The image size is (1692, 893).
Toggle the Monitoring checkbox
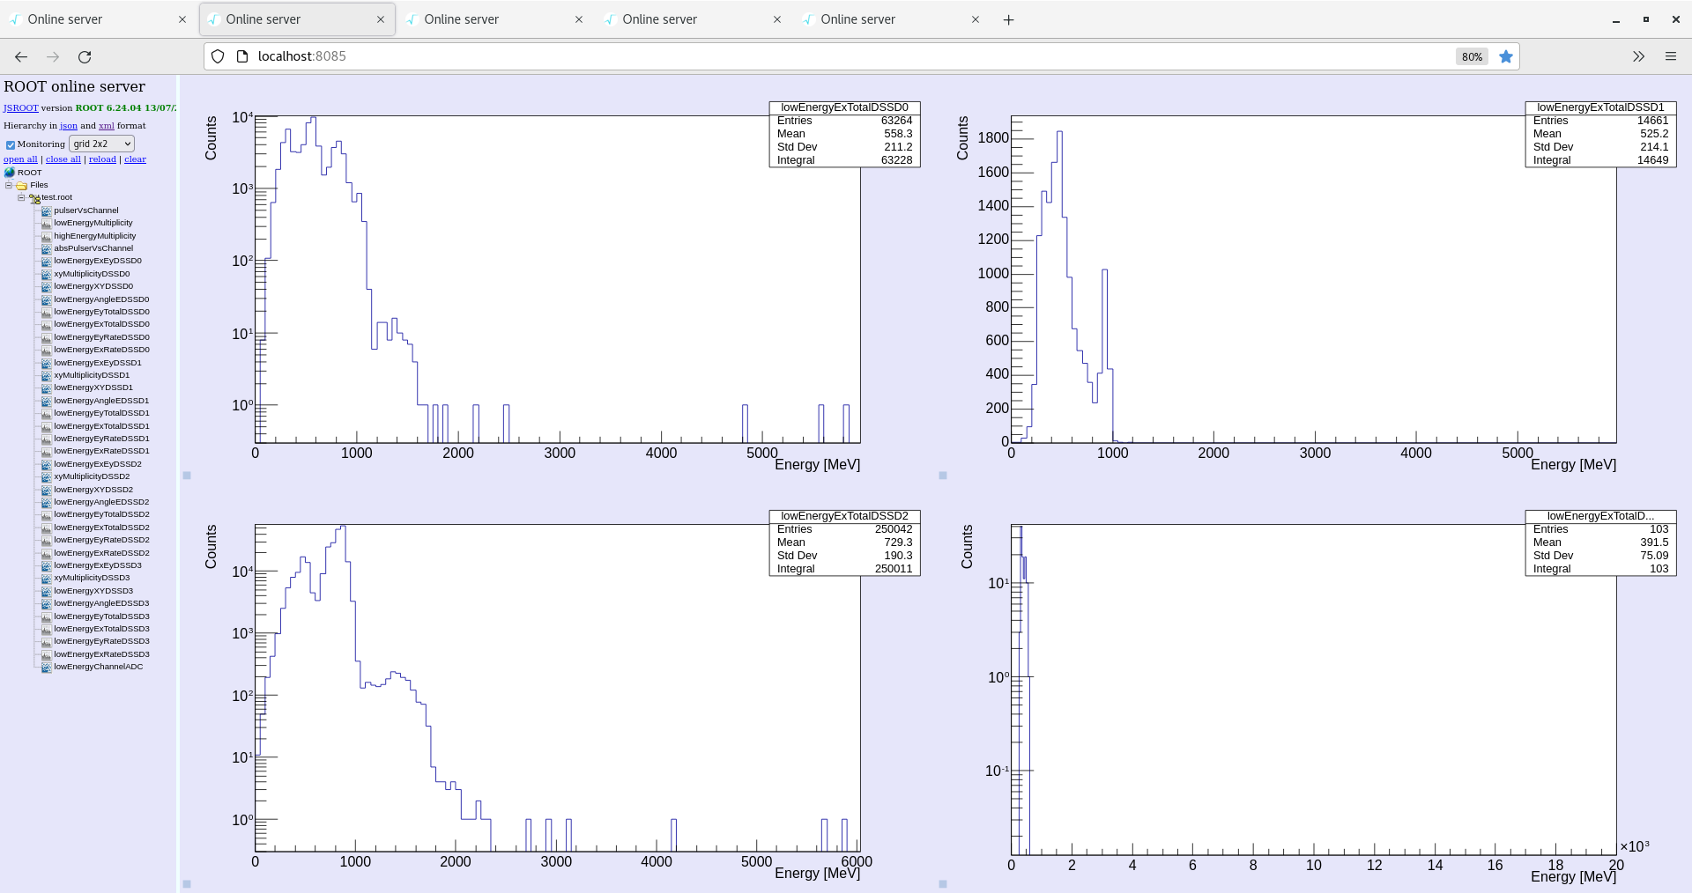10,144
